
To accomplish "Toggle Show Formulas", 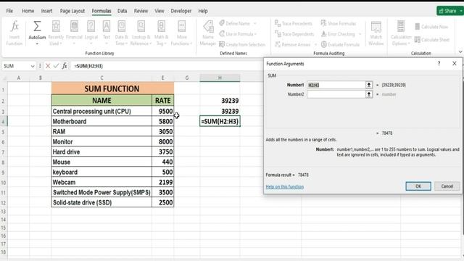I will [x=339, y=23].
